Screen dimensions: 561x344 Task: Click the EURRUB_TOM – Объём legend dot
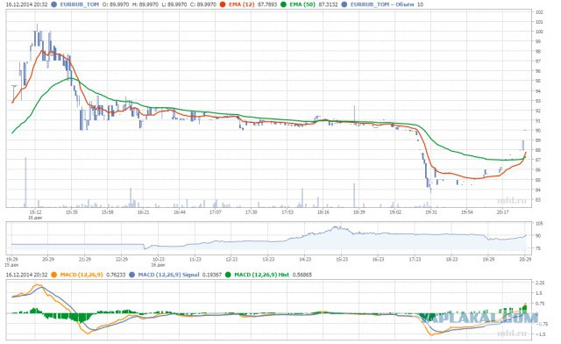pyautogui.click(x=344, y=4)
